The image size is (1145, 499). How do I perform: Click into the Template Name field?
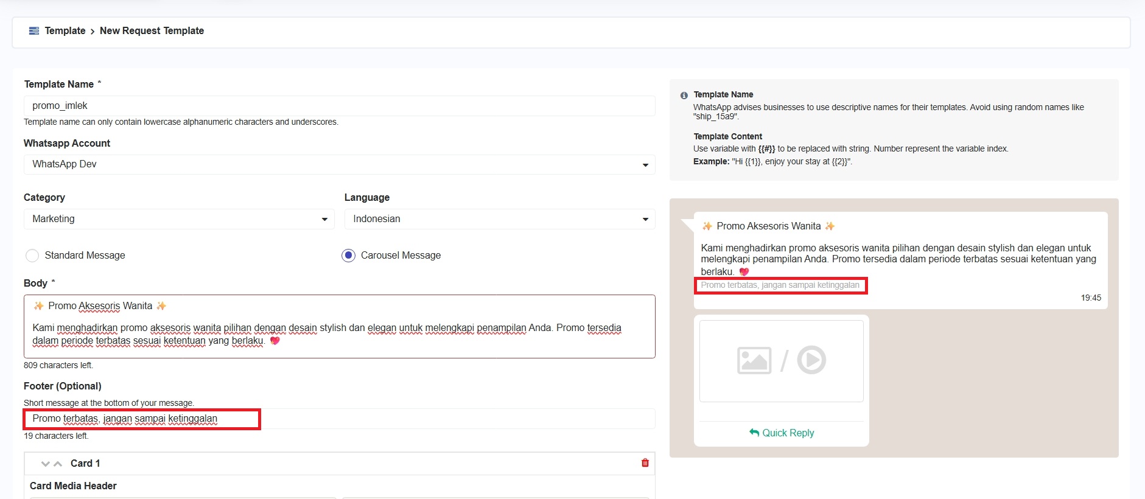pos(339,106)
